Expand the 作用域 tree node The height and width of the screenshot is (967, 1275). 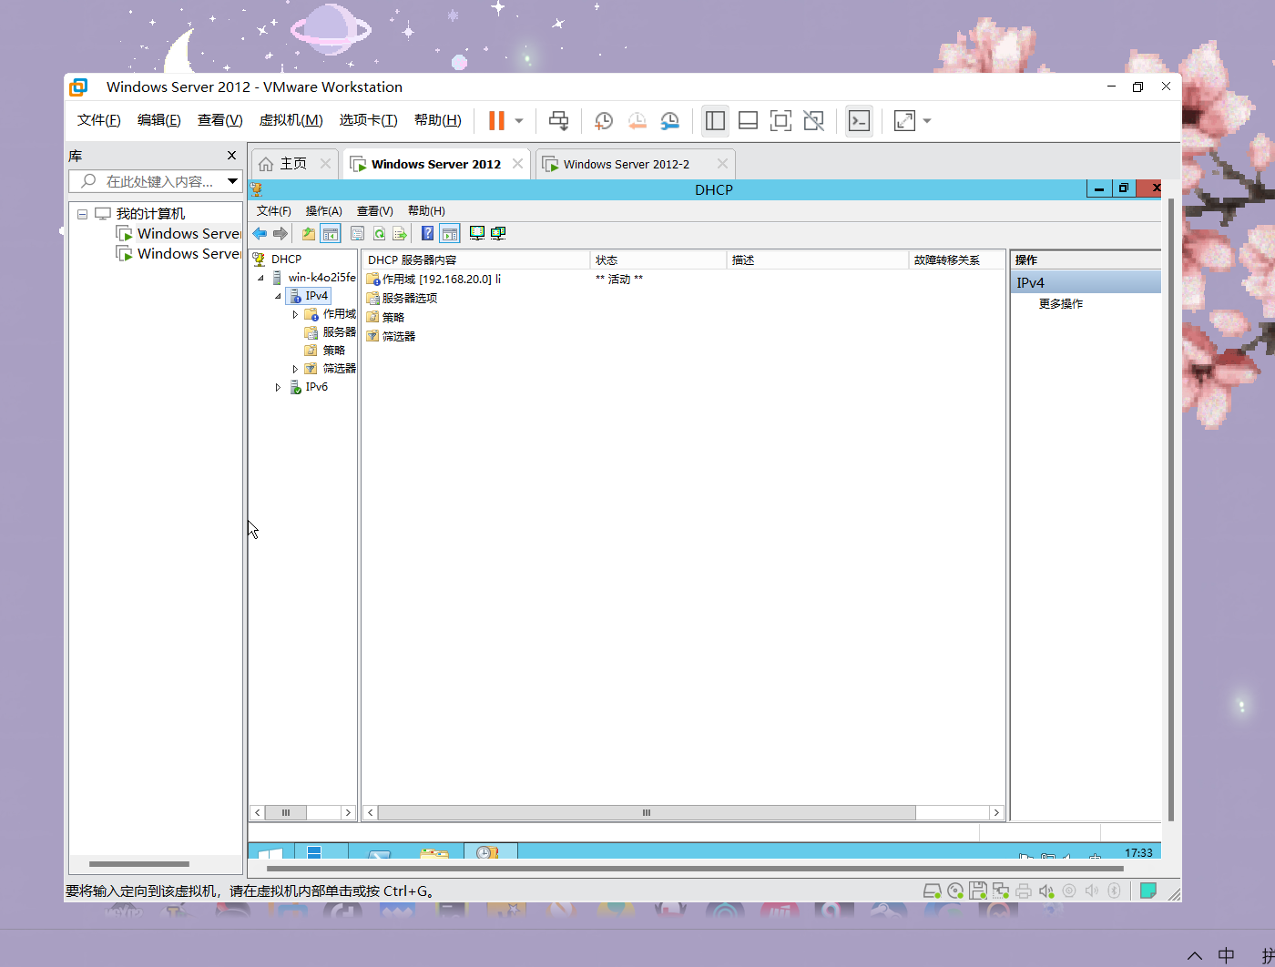295,314
